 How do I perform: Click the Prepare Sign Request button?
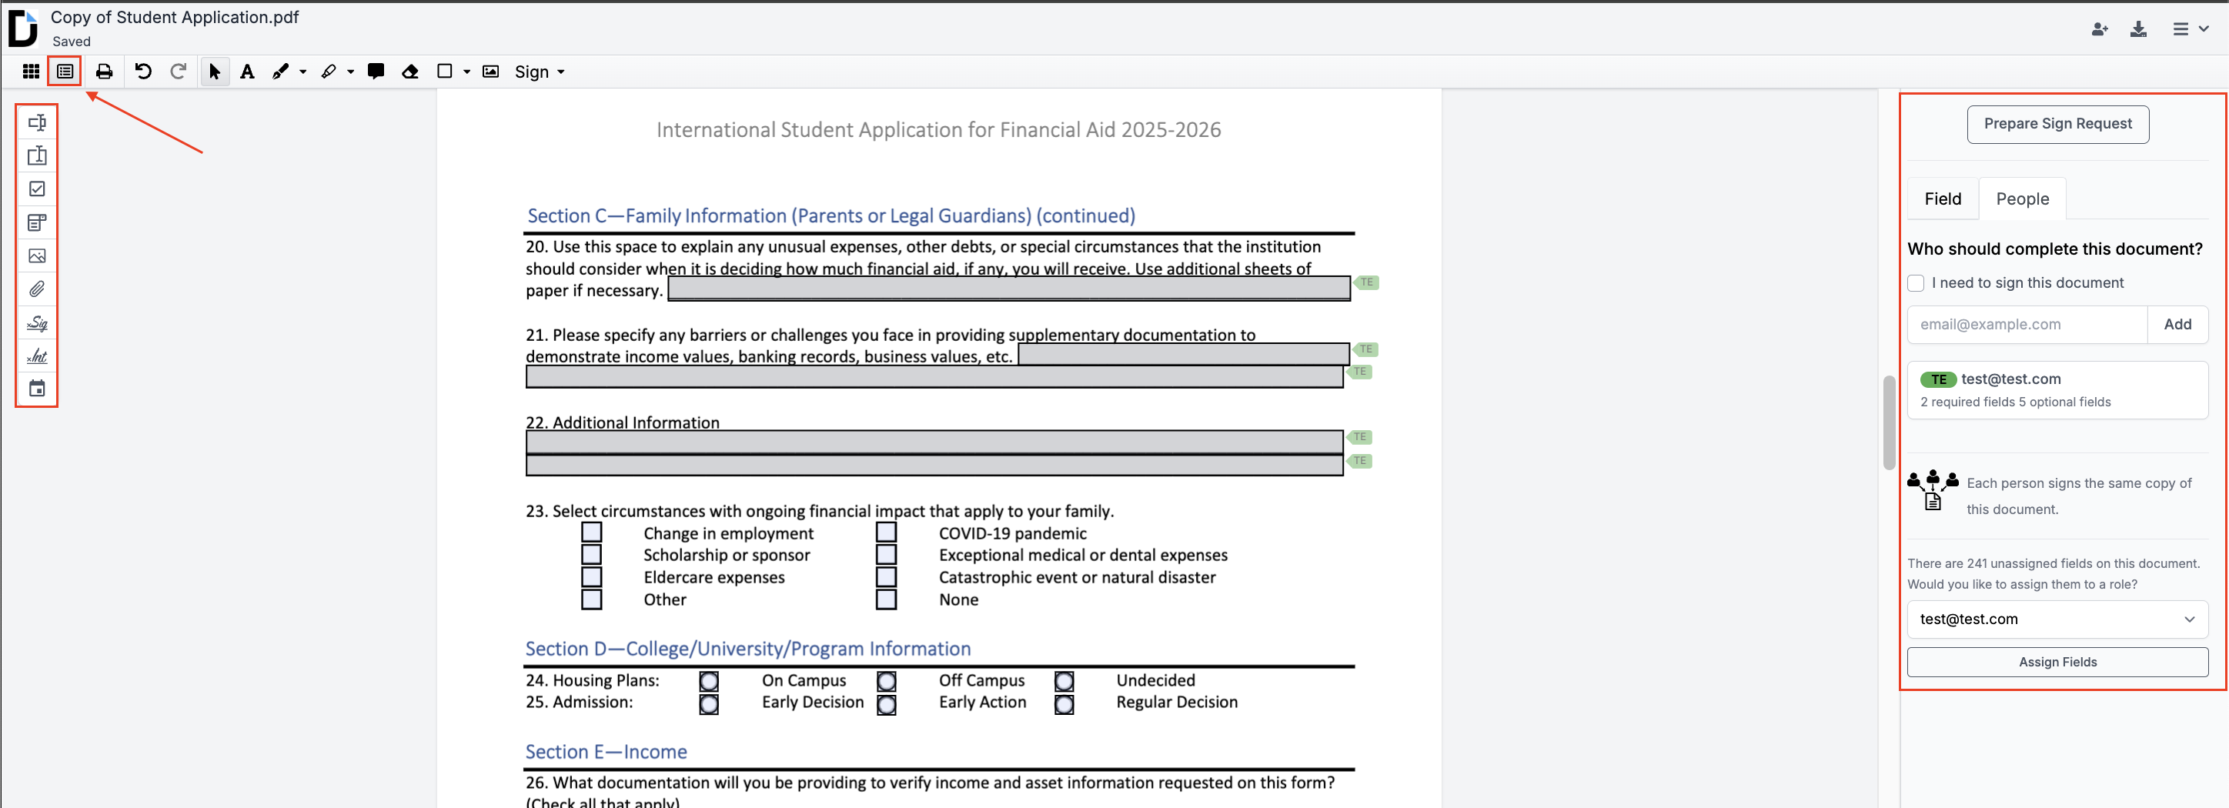tap(2057, 124)
